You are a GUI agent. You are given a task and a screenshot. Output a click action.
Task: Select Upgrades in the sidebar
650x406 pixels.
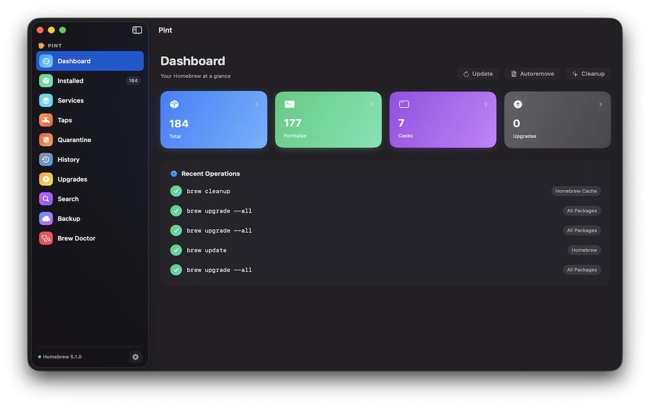(x=73, y=179)
